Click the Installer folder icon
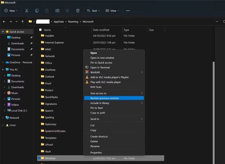The image size is (225, 164). pyautogui.click(x=43, y=35)
